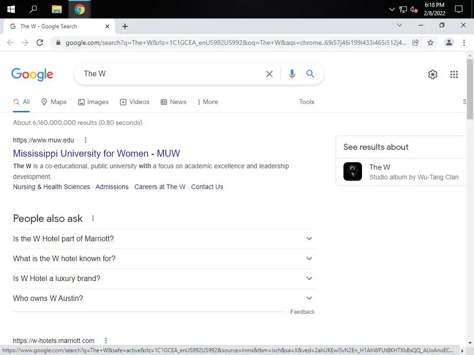
Task: Open the muw.edu result options menu
Action: point(86,140)
